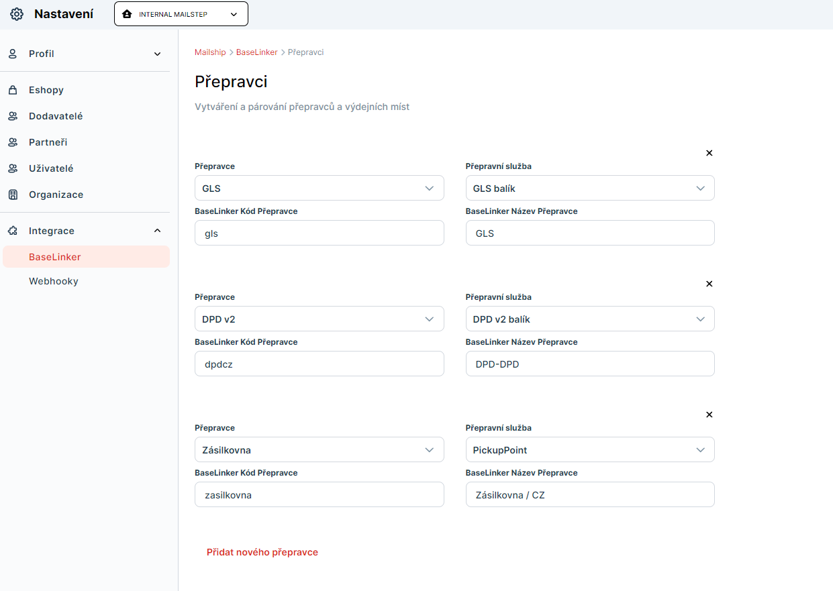833x591 pixels.
Task: Click the BaseLinker Kód field containing dpdcz
Action: click(x=319, y=364)
